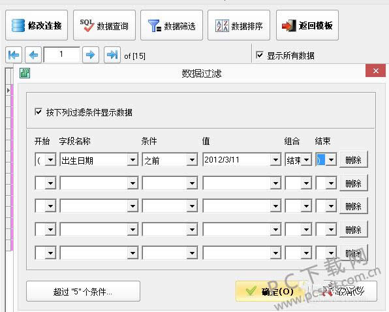This screenshot has width=389, height=312.
Task: Confirm with the 确定(O) button
Action: pos(270,291)
